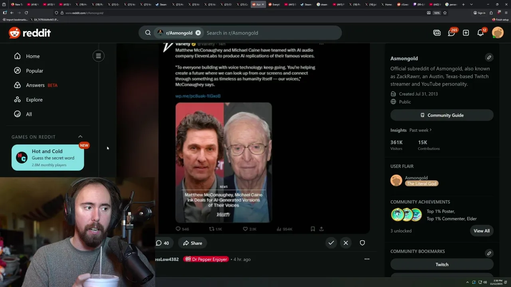511x287 pixels.
Task: Click the taskbar volume icon
Action: coord(485,282)
